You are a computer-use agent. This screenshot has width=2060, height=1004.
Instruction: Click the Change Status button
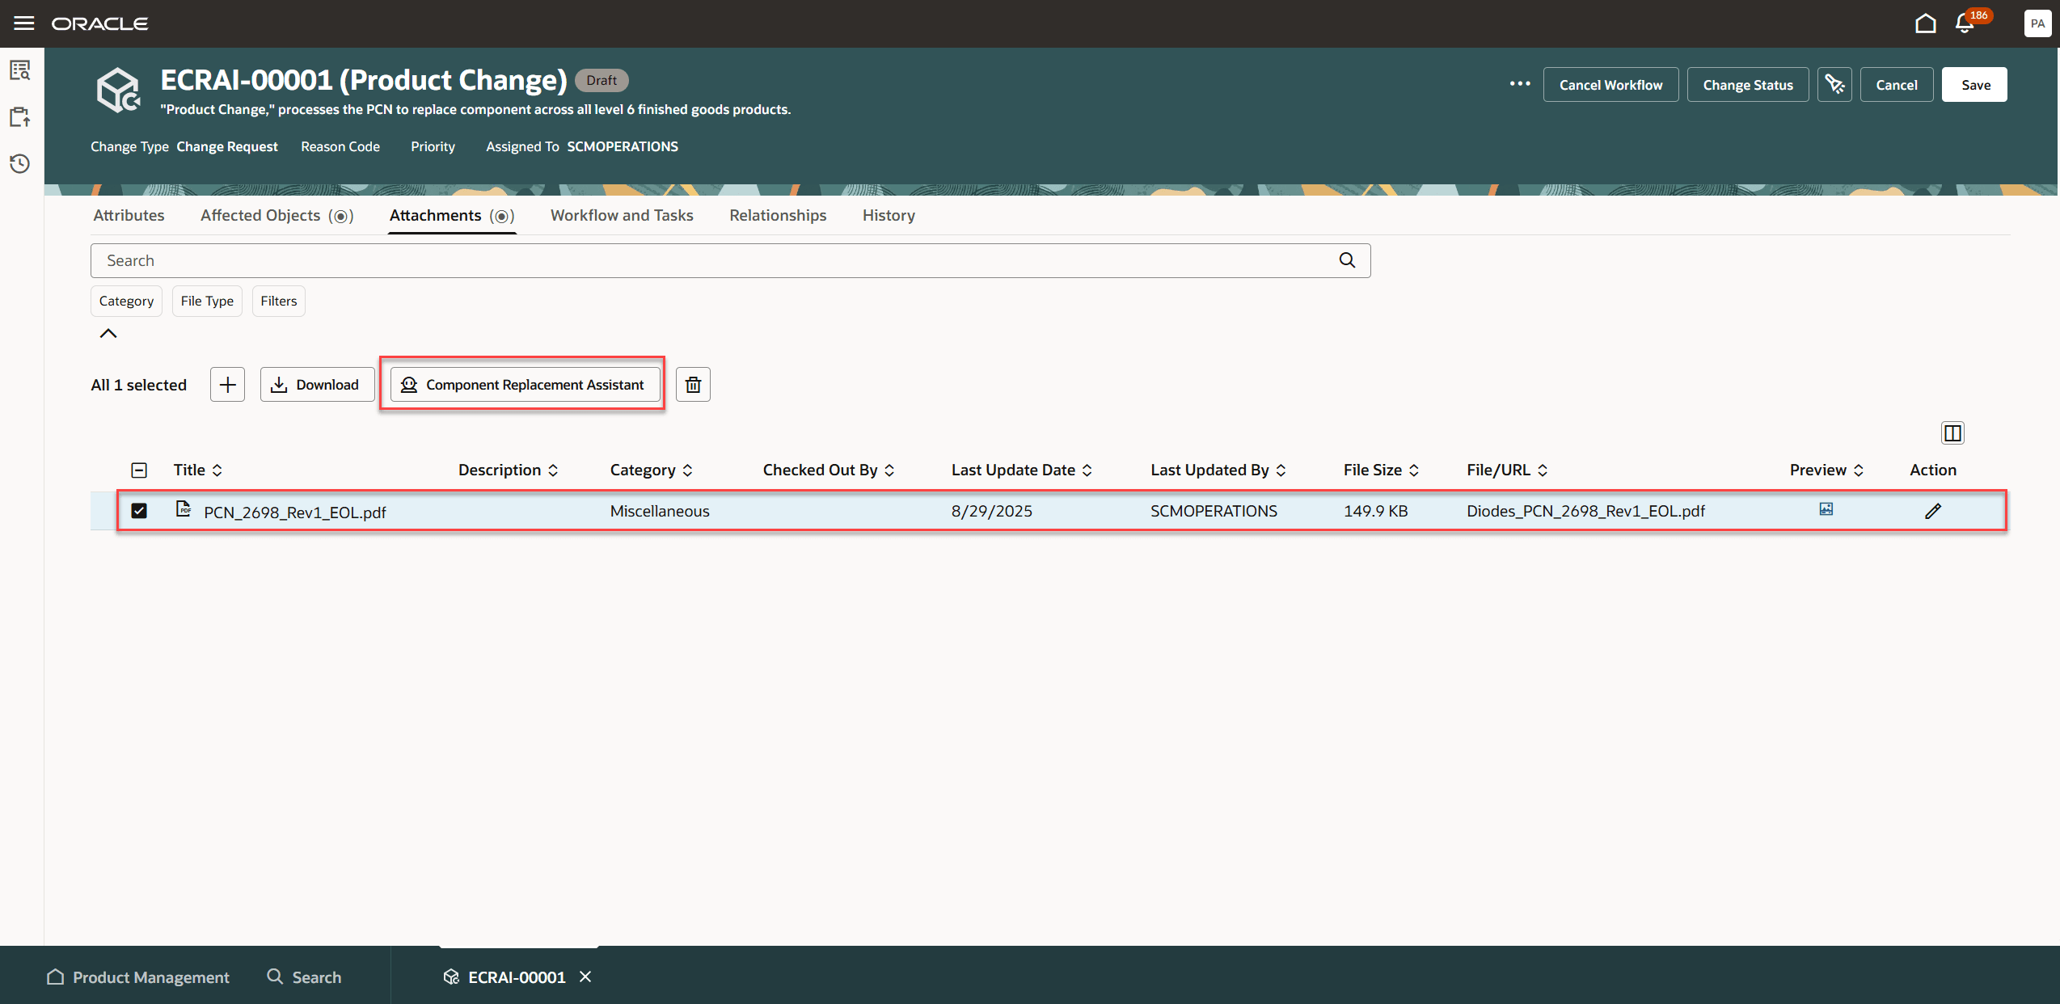tap(1747, 84)
